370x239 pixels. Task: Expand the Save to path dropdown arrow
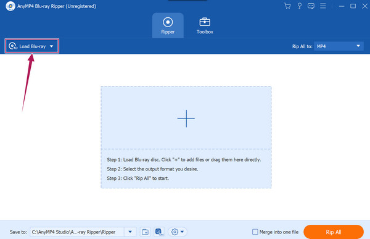[x=130, y=232]
